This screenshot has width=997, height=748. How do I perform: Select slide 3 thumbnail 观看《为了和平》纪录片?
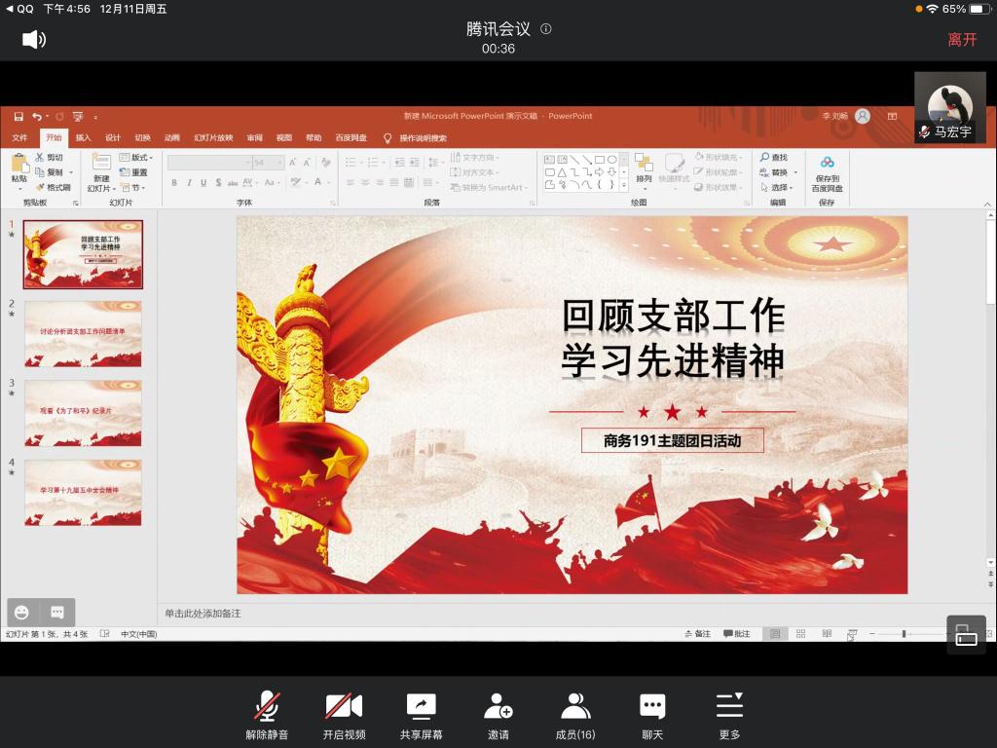point(83,413)
